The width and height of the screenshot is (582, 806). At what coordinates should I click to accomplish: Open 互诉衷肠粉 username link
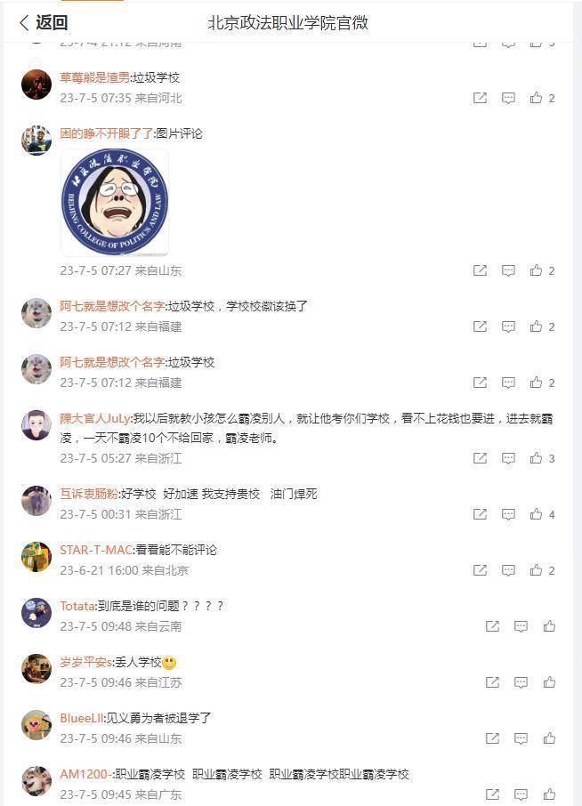tap(89, 494)
